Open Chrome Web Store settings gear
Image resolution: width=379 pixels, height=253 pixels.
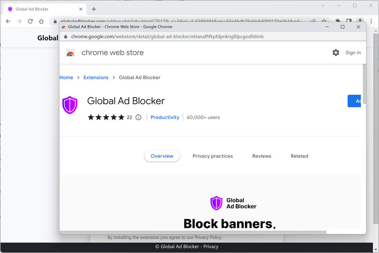coord(336,53)
